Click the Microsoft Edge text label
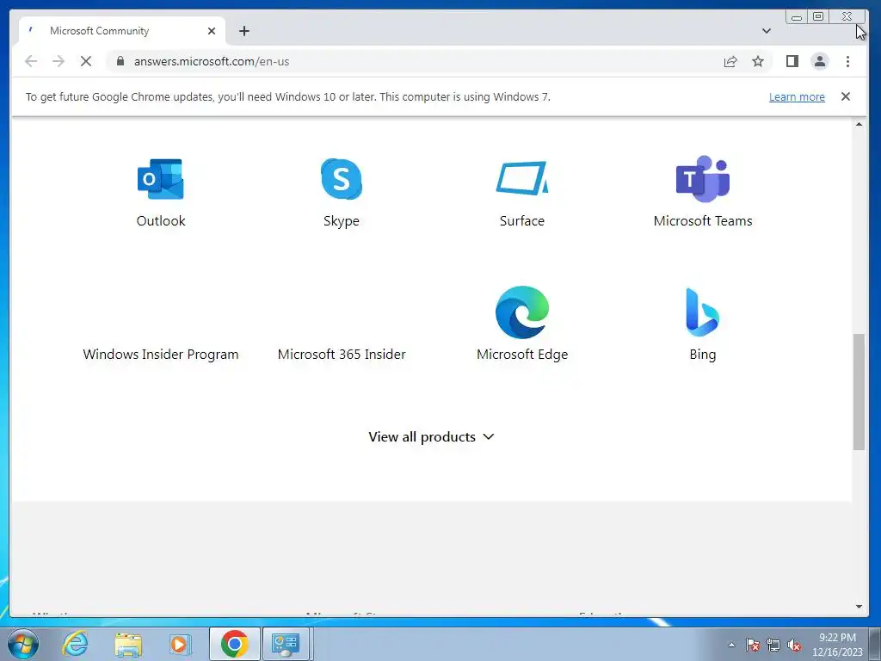The image size is (881, 661). tap(522, 354)
